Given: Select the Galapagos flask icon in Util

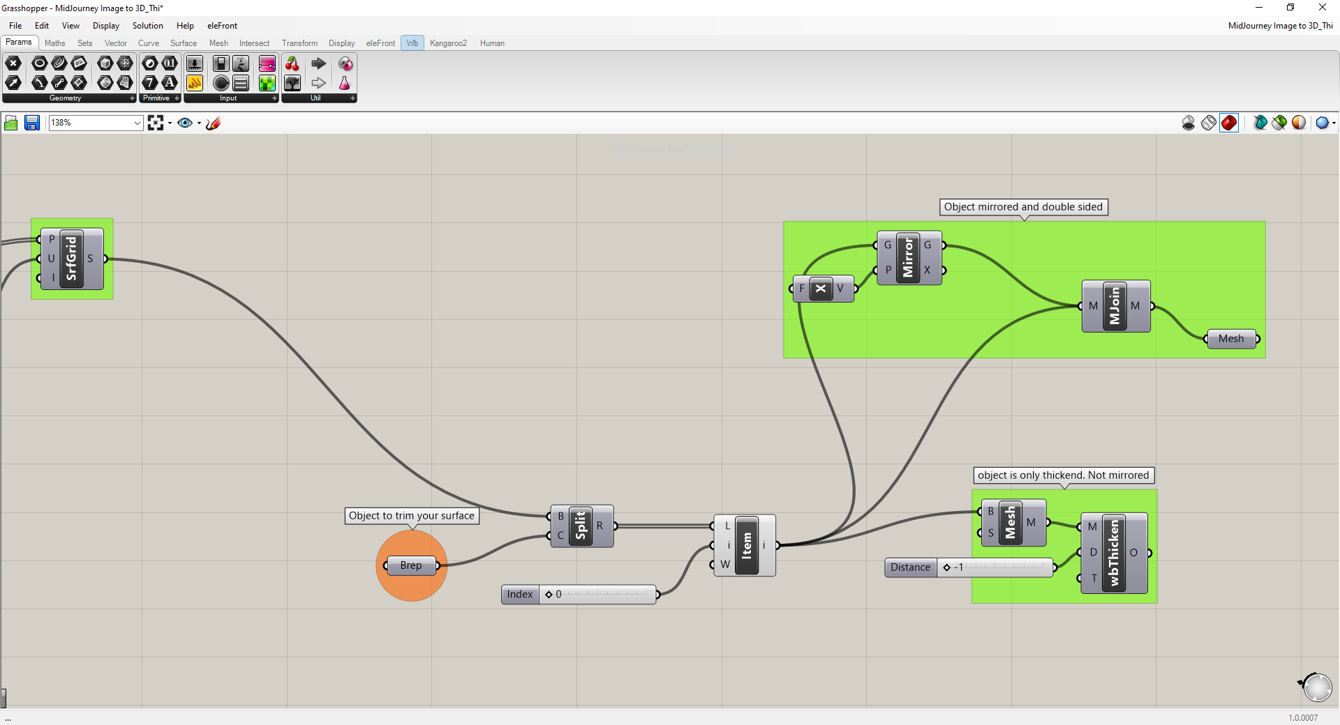Looking at the screenshot, I should point(345,83).
